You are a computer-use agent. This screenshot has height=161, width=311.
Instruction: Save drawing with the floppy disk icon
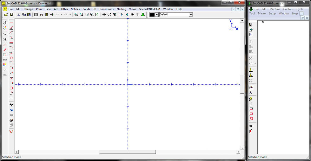tap(11, 15)
